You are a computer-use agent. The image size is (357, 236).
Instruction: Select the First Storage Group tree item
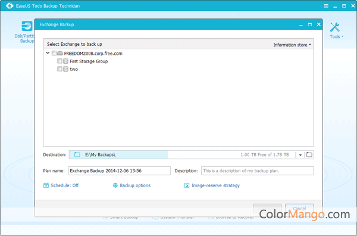[89, 61]
